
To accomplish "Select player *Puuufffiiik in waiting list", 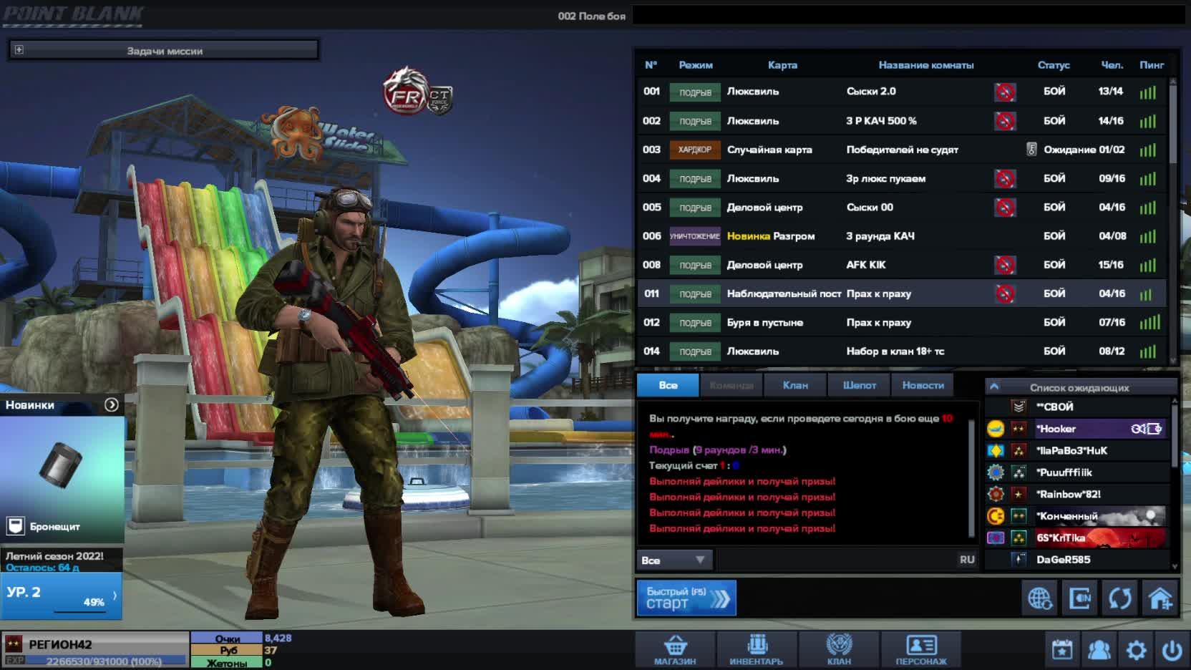I will [x=1076, y=472].
